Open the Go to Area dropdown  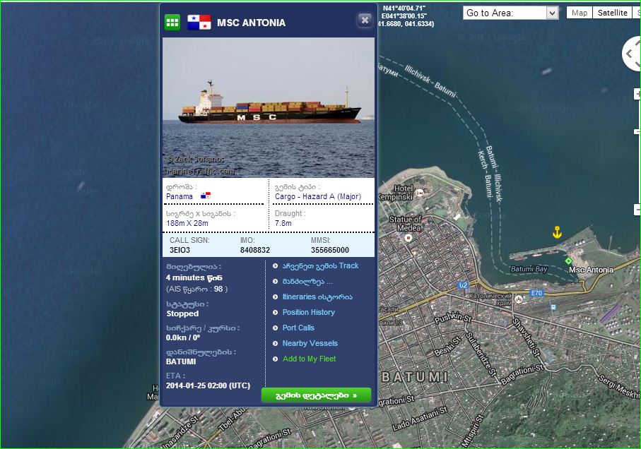coord(510,13)
